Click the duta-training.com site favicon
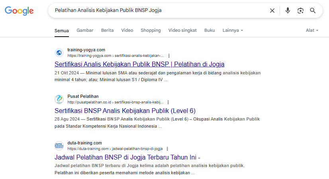329x179 pixels. [x=59, y=146]
